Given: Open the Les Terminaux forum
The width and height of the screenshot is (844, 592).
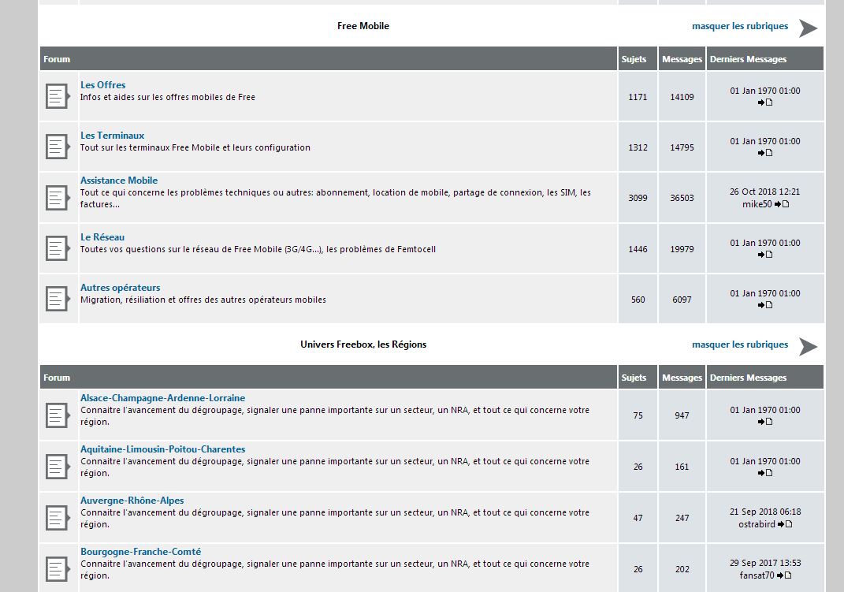Looking at the screenshot, I should 112,136.
